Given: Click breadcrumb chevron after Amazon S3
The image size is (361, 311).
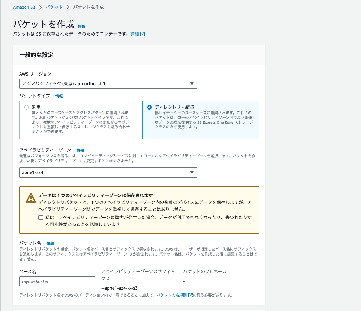Looking at the screenshot, I should (40, 7).
